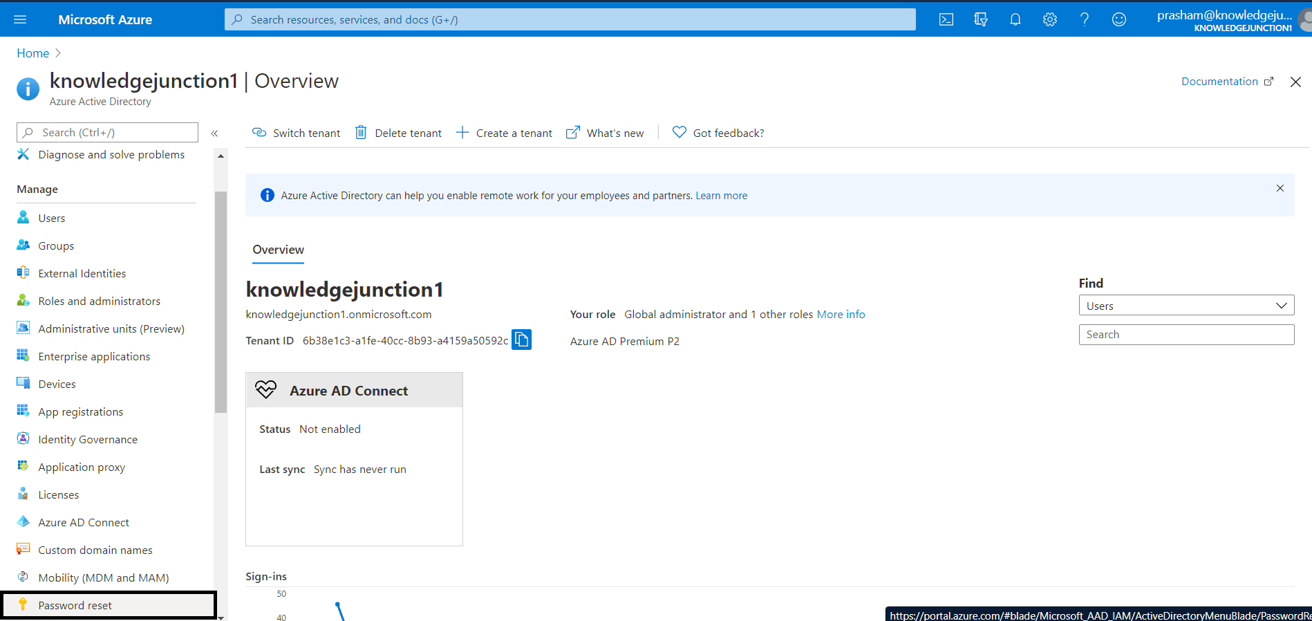Click the sidebar scroll up arrow
This screenshot has width=1312, height=621.
(x=221, y=156)
